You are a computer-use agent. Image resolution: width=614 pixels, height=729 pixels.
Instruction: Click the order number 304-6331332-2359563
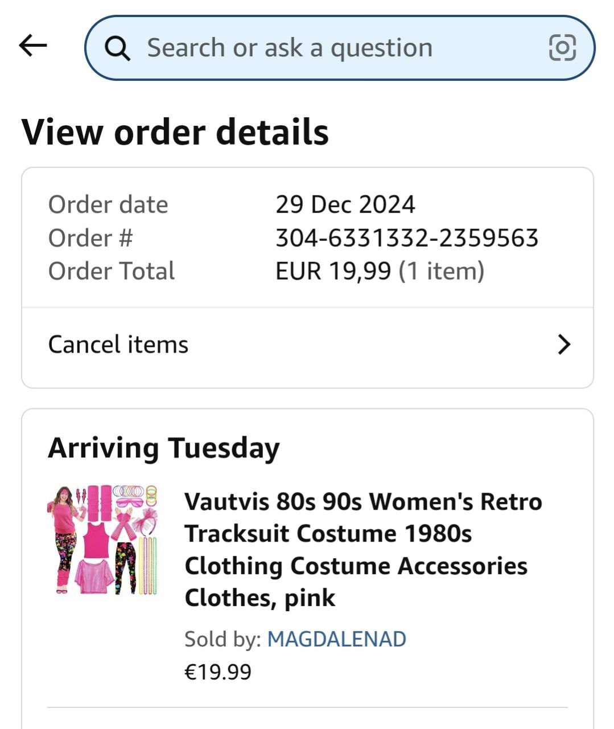(x=406, y=238)
